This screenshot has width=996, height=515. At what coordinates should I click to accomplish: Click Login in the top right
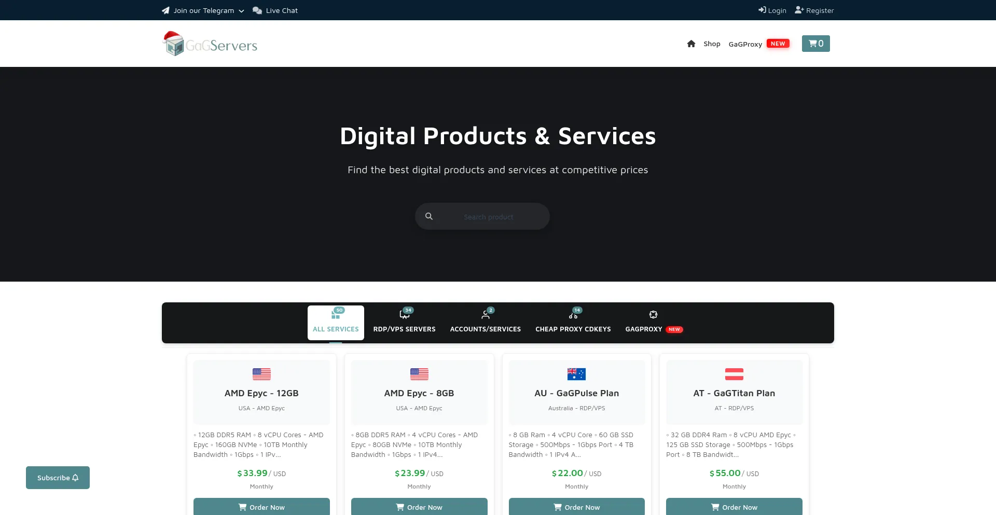tap(772, 10)
